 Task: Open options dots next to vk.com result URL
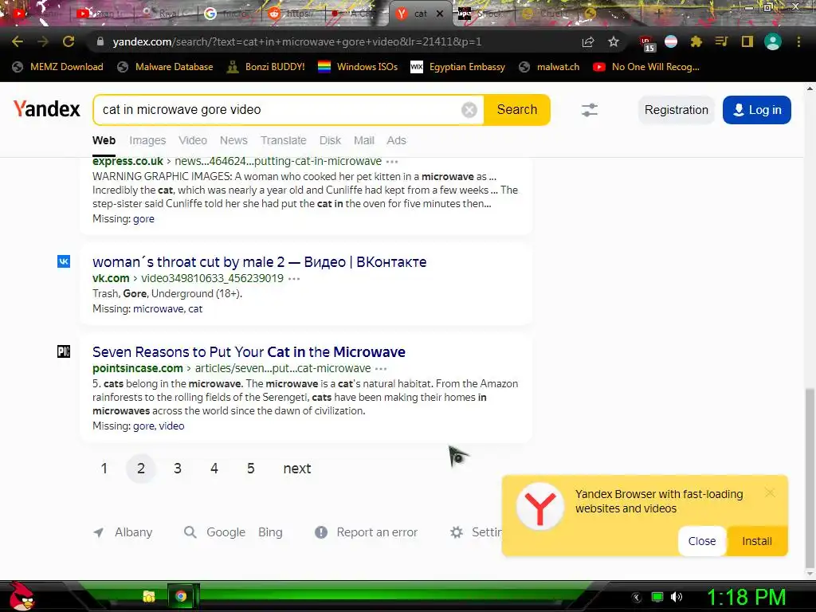point(294,278)
